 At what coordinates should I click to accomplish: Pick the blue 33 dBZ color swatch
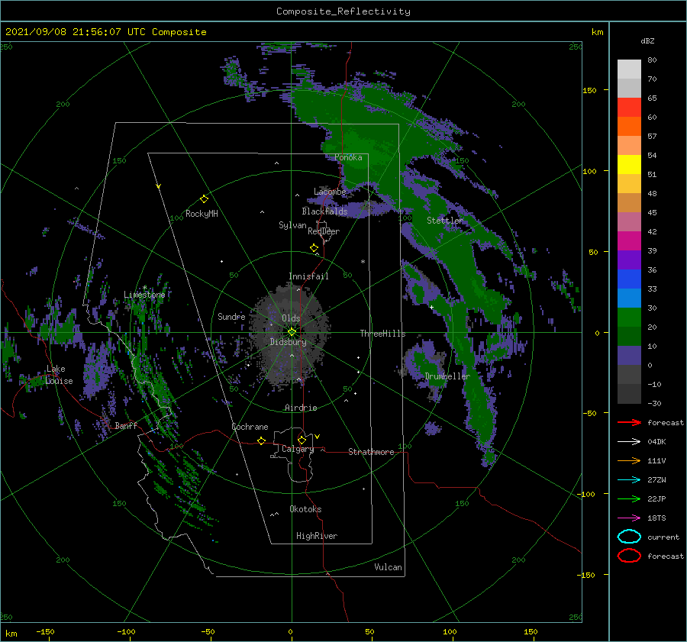click(x=629, y=279)
